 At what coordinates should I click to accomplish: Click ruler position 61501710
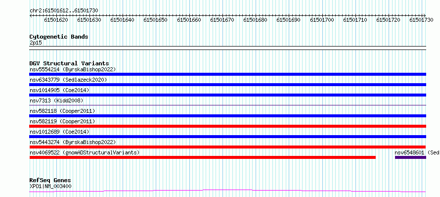coord(355,20)
